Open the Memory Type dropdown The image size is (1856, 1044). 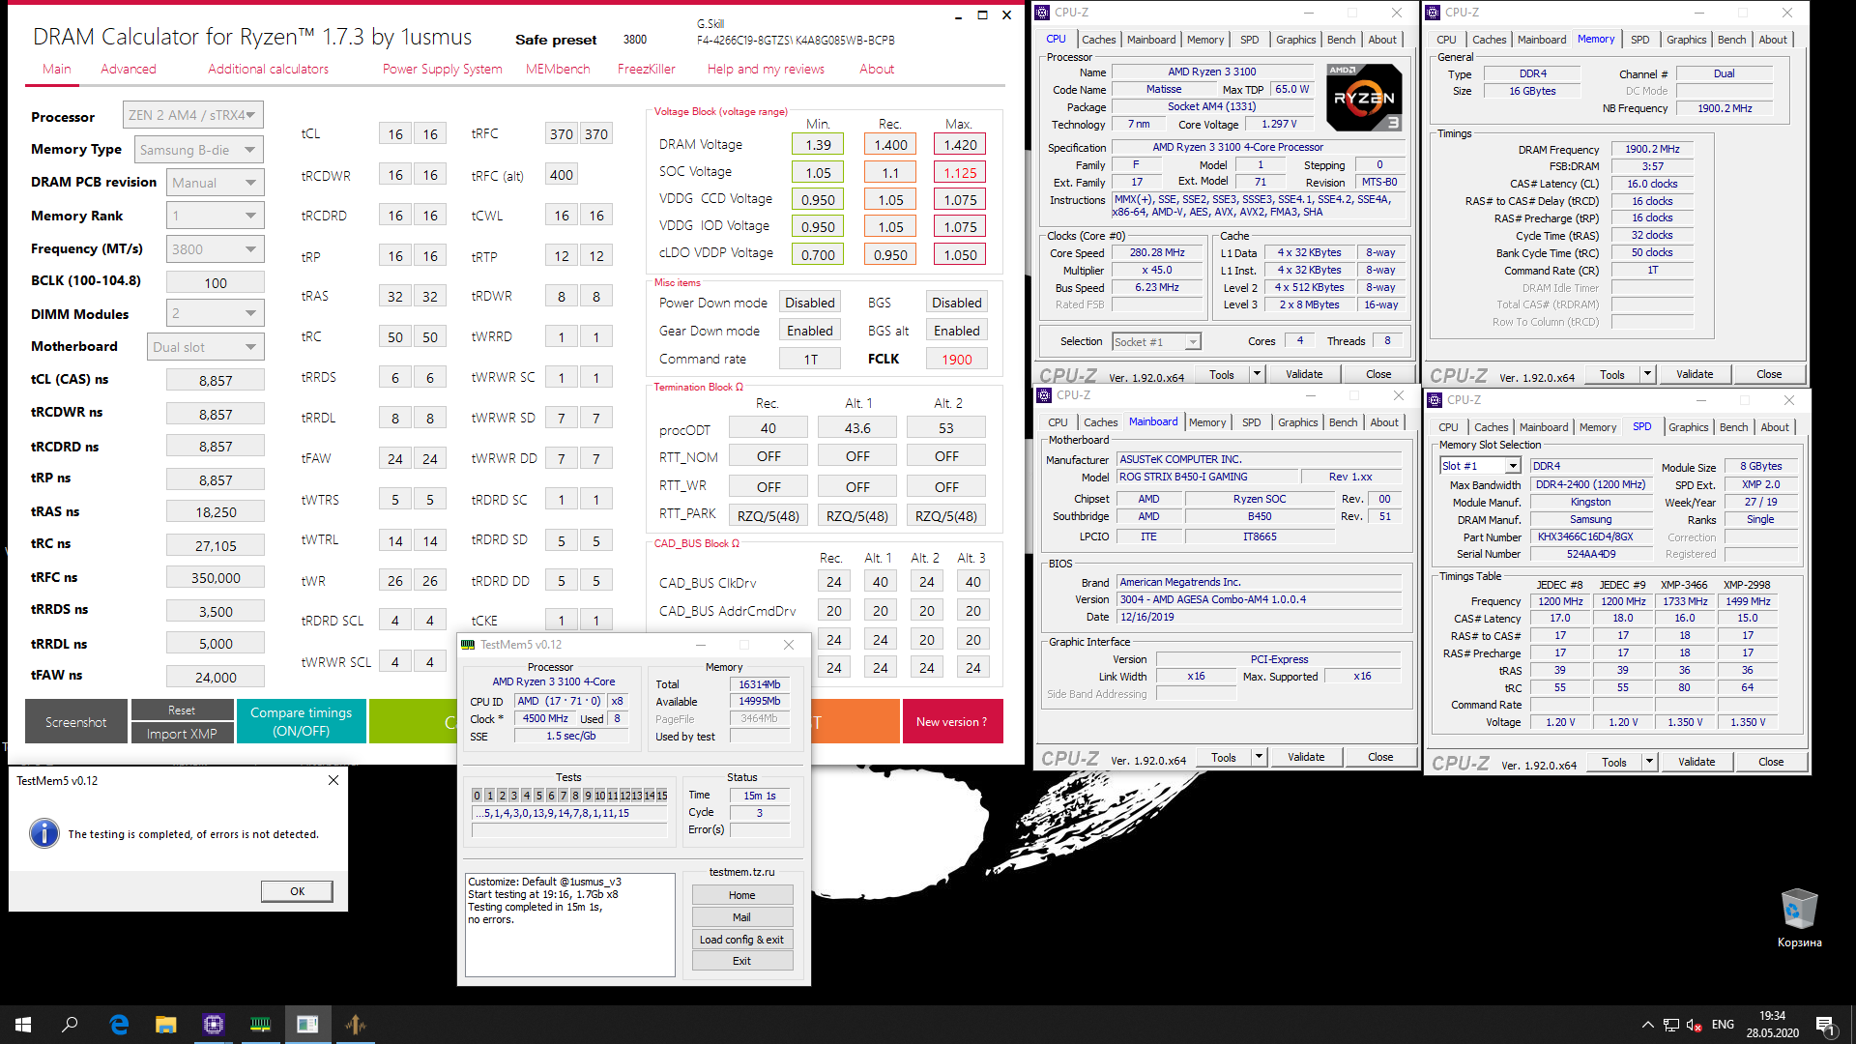point(199,150)
